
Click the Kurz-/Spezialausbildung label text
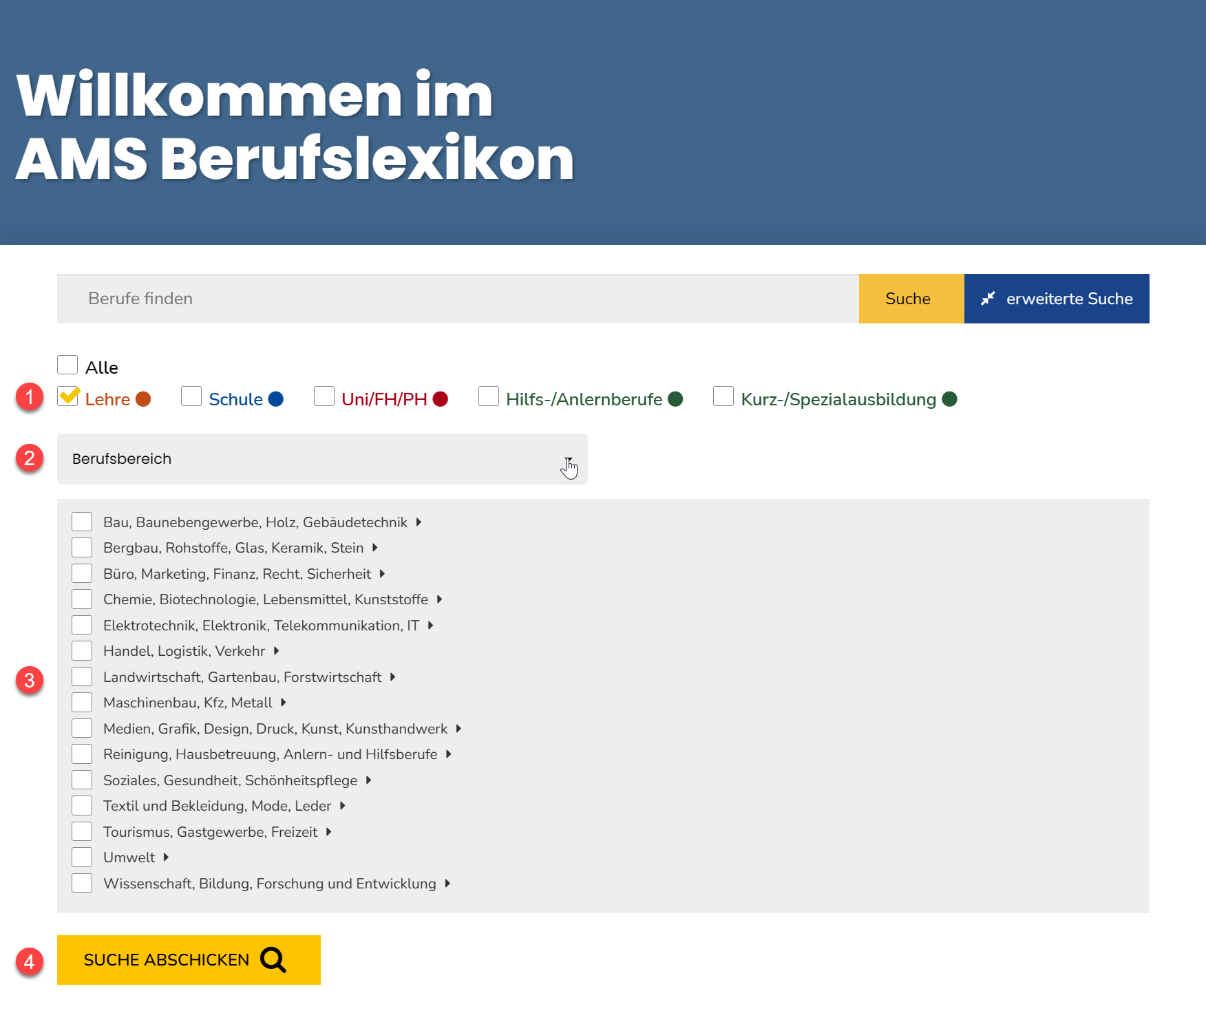coord(838,399)
